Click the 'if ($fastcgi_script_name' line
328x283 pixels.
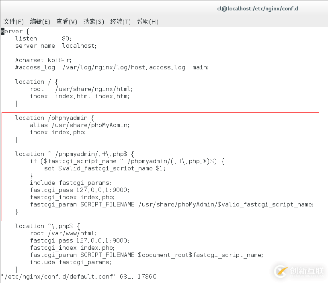pos(127,161)
